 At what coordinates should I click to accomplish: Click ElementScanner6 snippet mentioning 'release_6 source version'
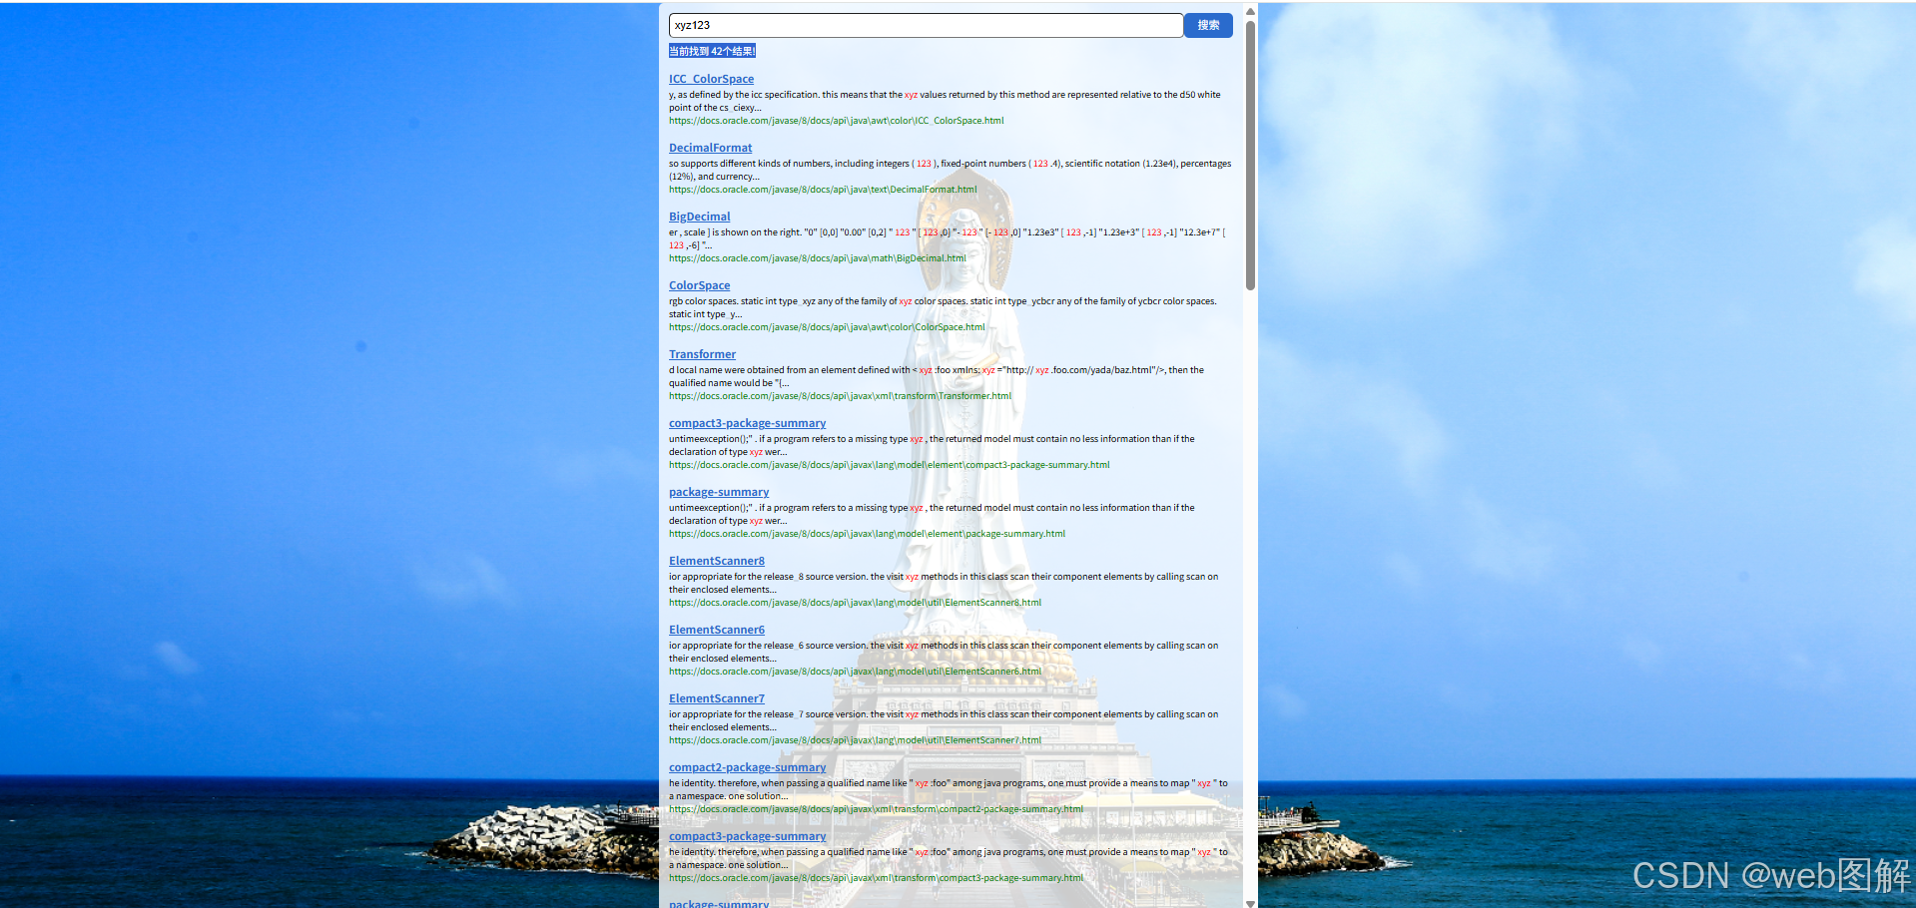(x=944, y=652)
